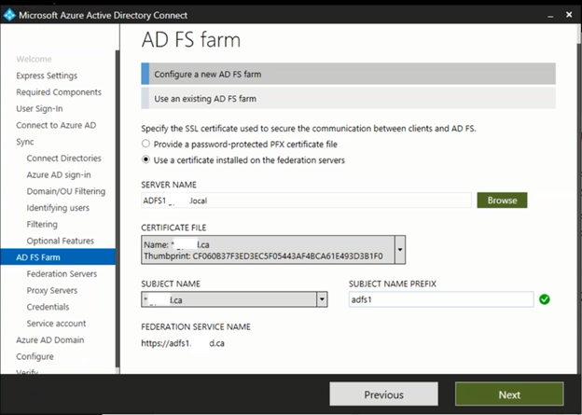Screen dimensions: 582x415
Task: Choose 'Use an existing AD FS farm' option
Action: pyautogui.click(x=348, y=98)
